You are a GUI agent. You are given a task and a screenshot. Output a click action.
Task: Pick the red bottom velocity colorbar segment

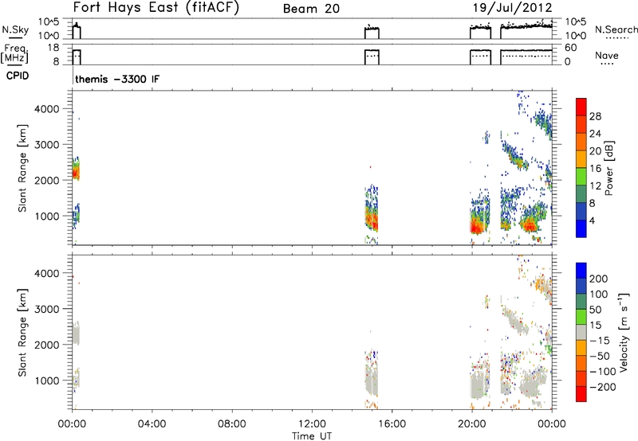click(x=581, y=394)
